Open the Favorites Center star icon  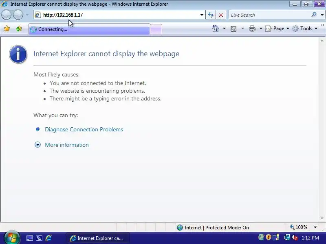[x=7, y=28]
